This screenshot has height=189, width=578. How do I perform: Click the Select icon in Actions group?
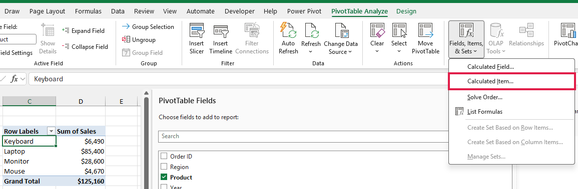tap(399, 30)
